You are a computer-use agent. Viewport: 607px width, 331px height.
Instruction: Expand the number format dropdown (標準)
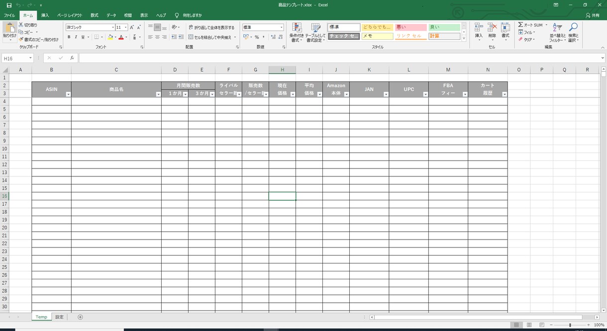[x=282, y=27]
